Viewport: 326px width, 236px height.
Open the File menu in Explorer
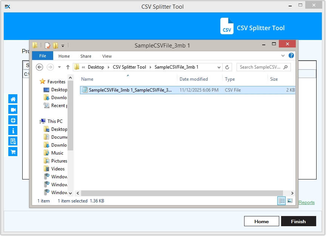pyautogui.click(x=43, y=56)
